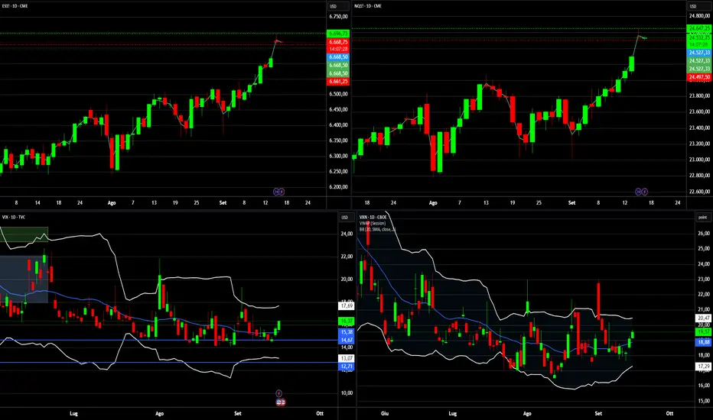Click the 6.500,00 price scale value
Screen dimensions: 713x420
click(x=338, y=94)
